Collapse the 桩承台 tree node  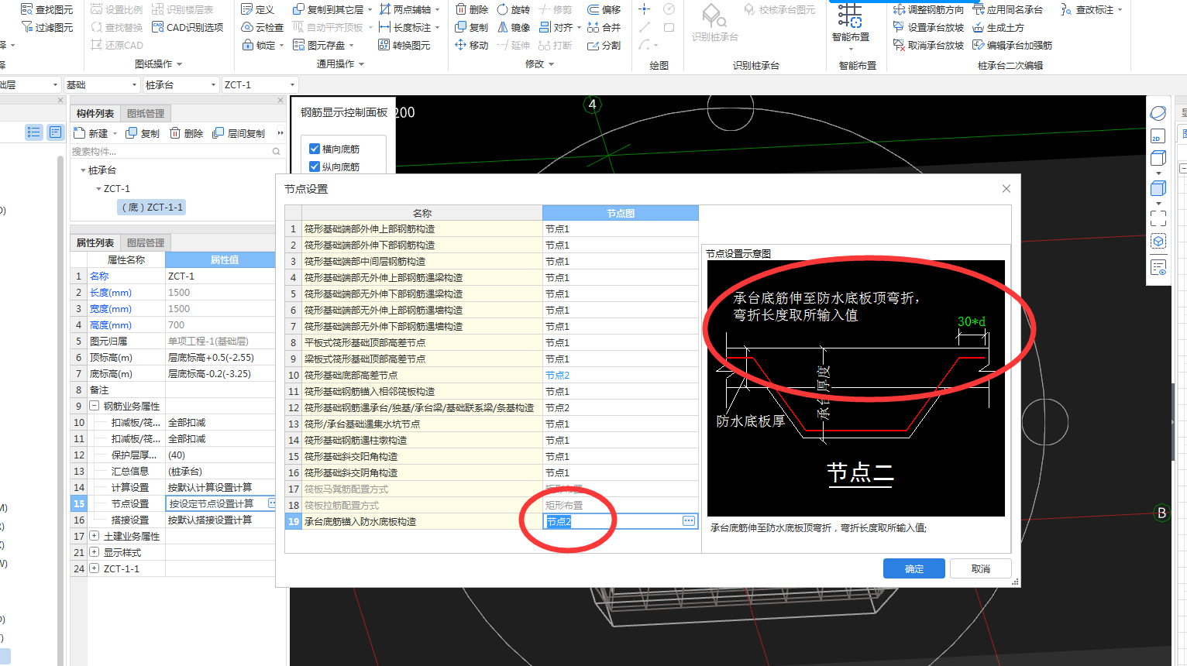click(83, 170)
